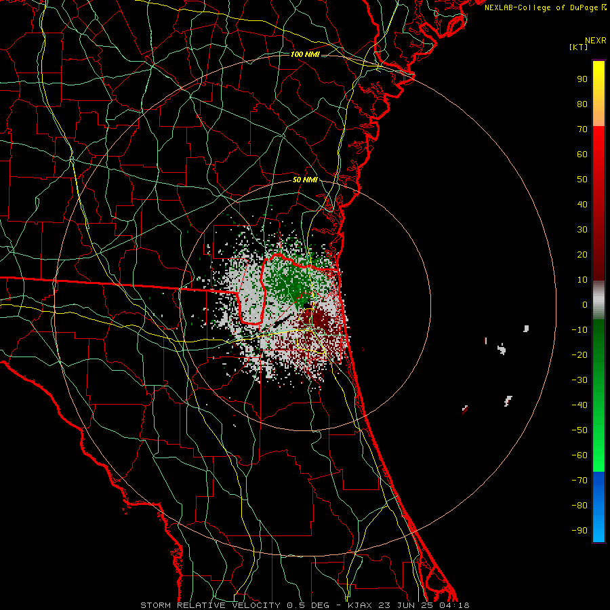The image size is (610, 610).
Task: Click the -20 knot scale label
Action: pyautogui.click(x=579, y=354)
